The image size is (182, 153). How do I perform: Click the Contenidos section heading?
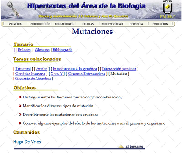click(x=27, y=132)
